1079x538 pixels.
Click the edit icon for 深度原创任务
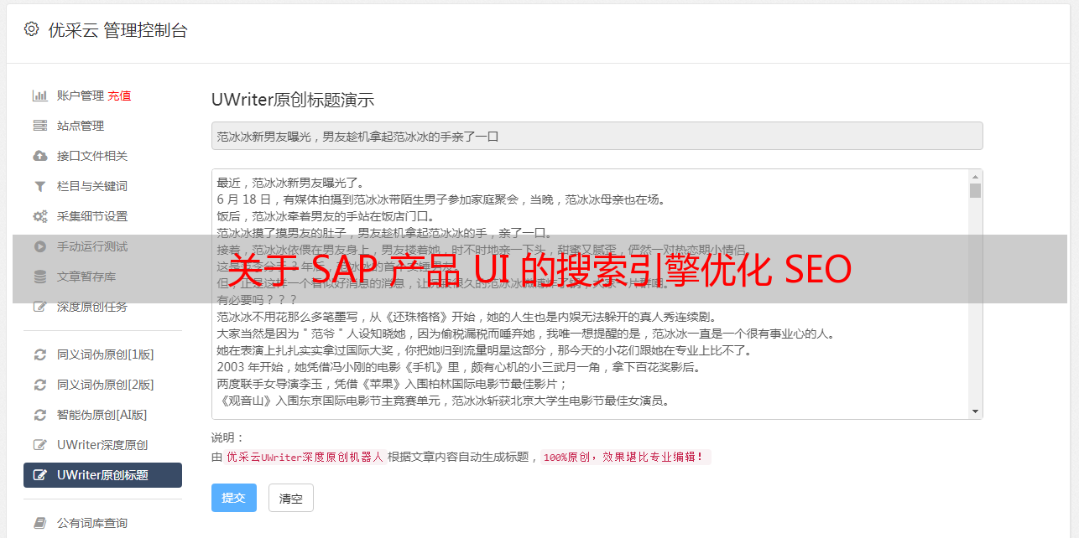[x=39, y=307]
